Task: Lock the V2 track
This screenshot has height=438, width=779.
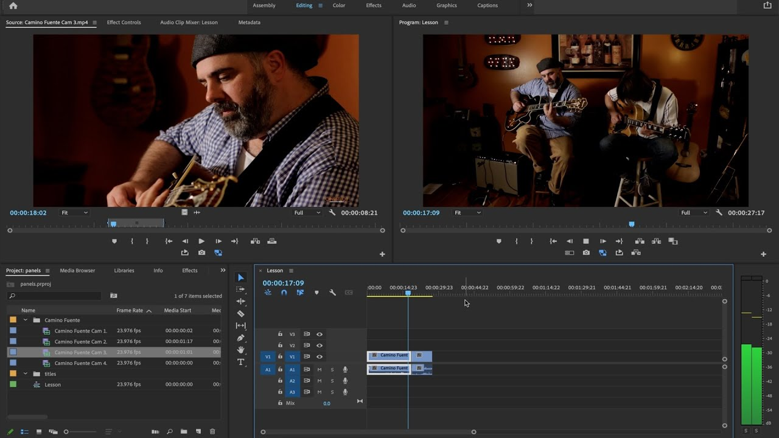Action: click(280, 346)
